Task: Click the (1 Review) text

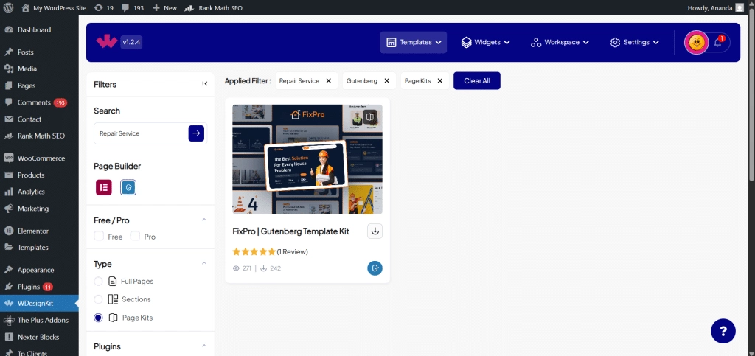Action: click(292, 251)
